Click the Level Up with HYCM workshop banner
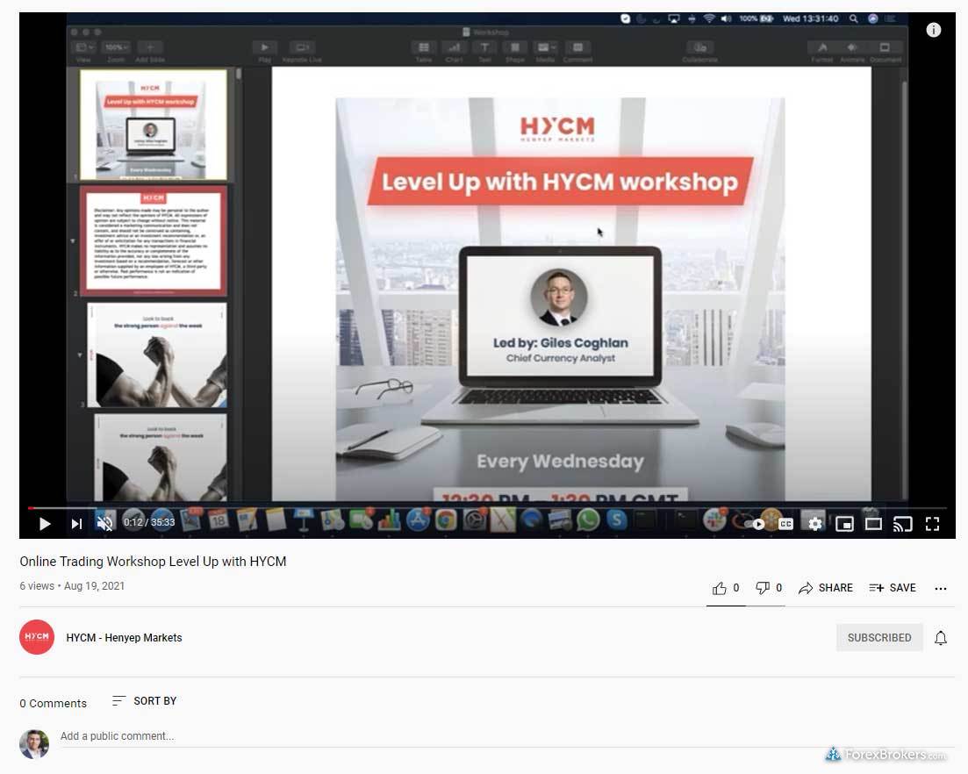 pyautogui.click(x=560, y=182)
